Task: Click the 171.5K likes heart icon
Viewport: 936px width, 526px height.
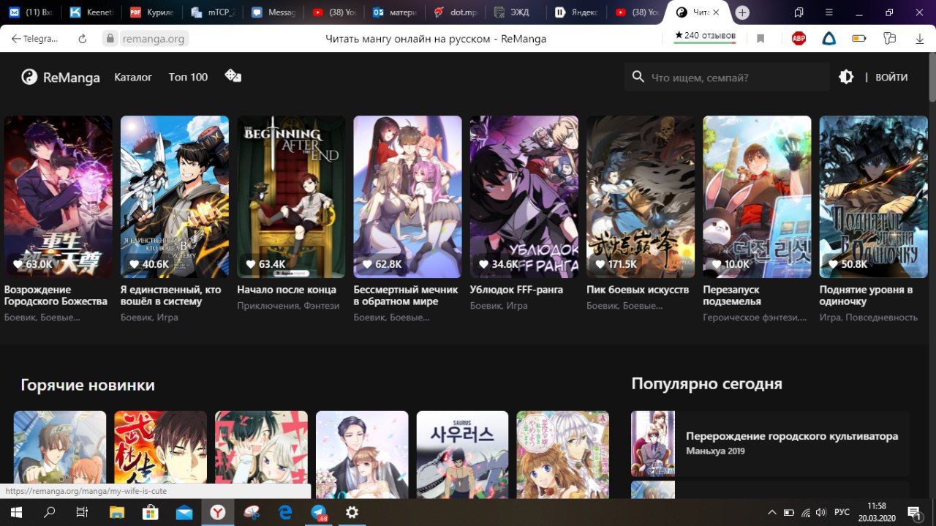Action: click(600, 264)
